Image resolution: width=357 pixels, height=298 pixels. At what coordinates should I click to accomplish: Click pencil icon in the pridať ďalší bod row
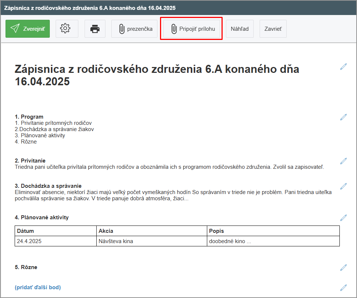(343, 287)
